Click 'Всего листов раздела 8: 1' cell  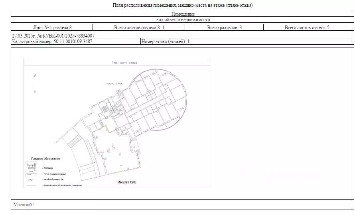(139, 28)
